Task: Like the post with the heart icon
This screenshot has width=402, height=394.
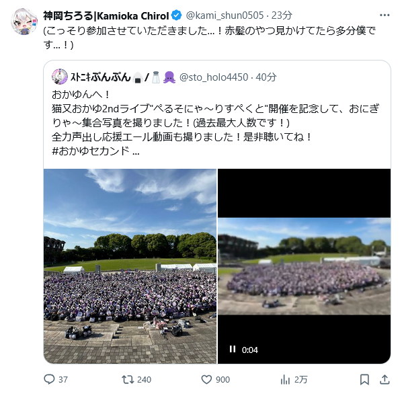Action: coord(206,379)
